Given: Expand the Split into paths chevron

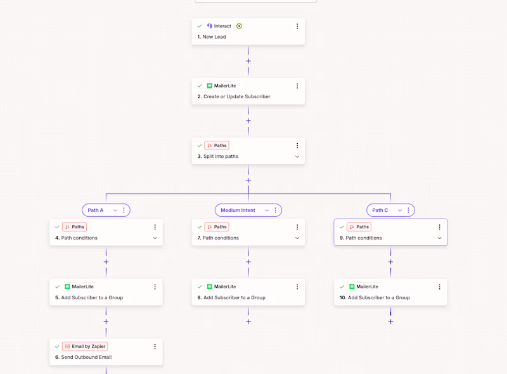Looking at the screenshot, I should [297, 157].
